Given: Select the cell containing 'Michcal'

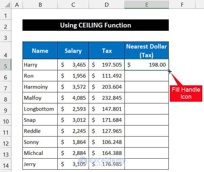Looking at the screenshot, I should tap(40, 153).
